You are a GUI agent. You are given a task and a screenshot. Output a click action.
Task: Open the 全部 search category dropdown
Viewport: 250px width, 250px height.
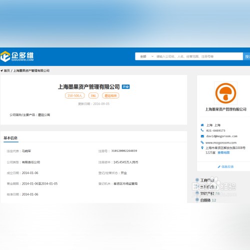click(146, 56)
